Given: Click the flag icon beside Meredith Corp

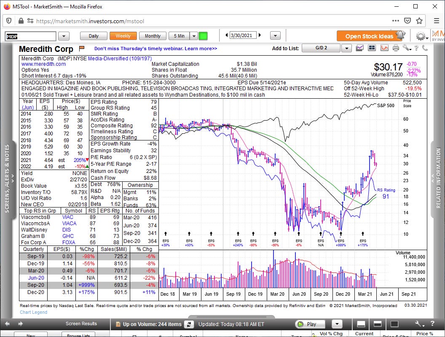Looking at the screenshot, I should coord(82,48).
